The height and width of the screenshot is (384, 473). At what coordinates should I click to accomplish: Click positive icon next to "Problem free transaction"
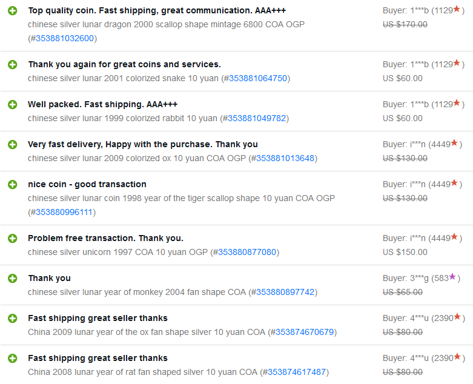[x=12, y=239]
